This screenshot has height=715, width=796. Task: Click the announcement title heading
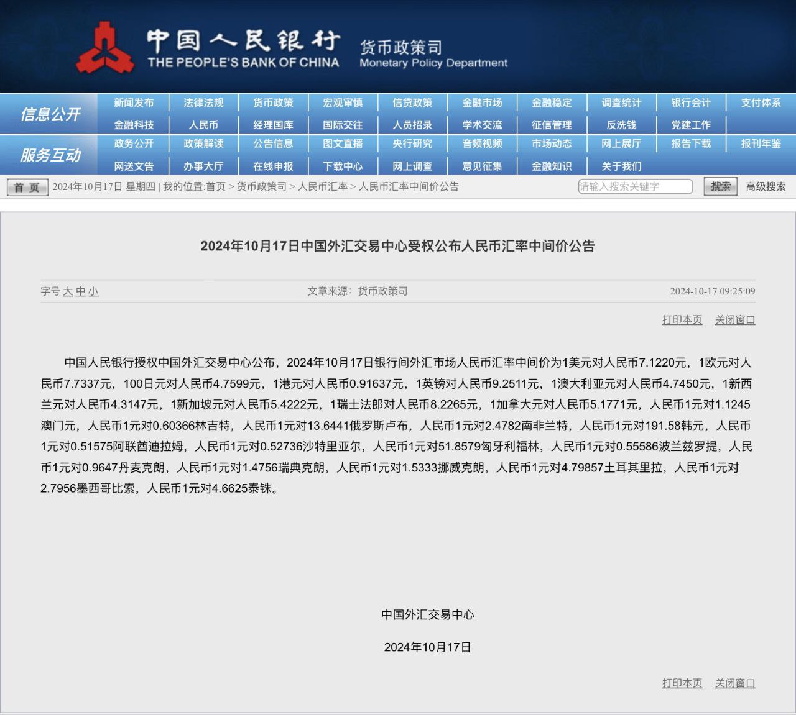pos(398,246)
